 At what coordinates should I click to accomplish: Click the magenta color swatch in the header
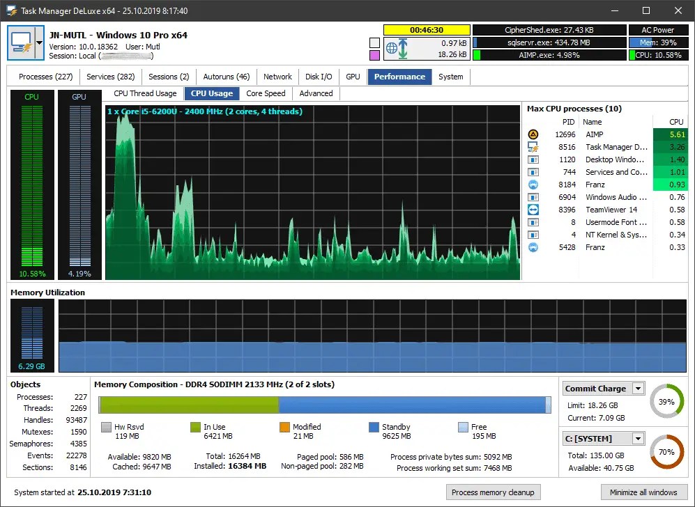pos(374,54)
